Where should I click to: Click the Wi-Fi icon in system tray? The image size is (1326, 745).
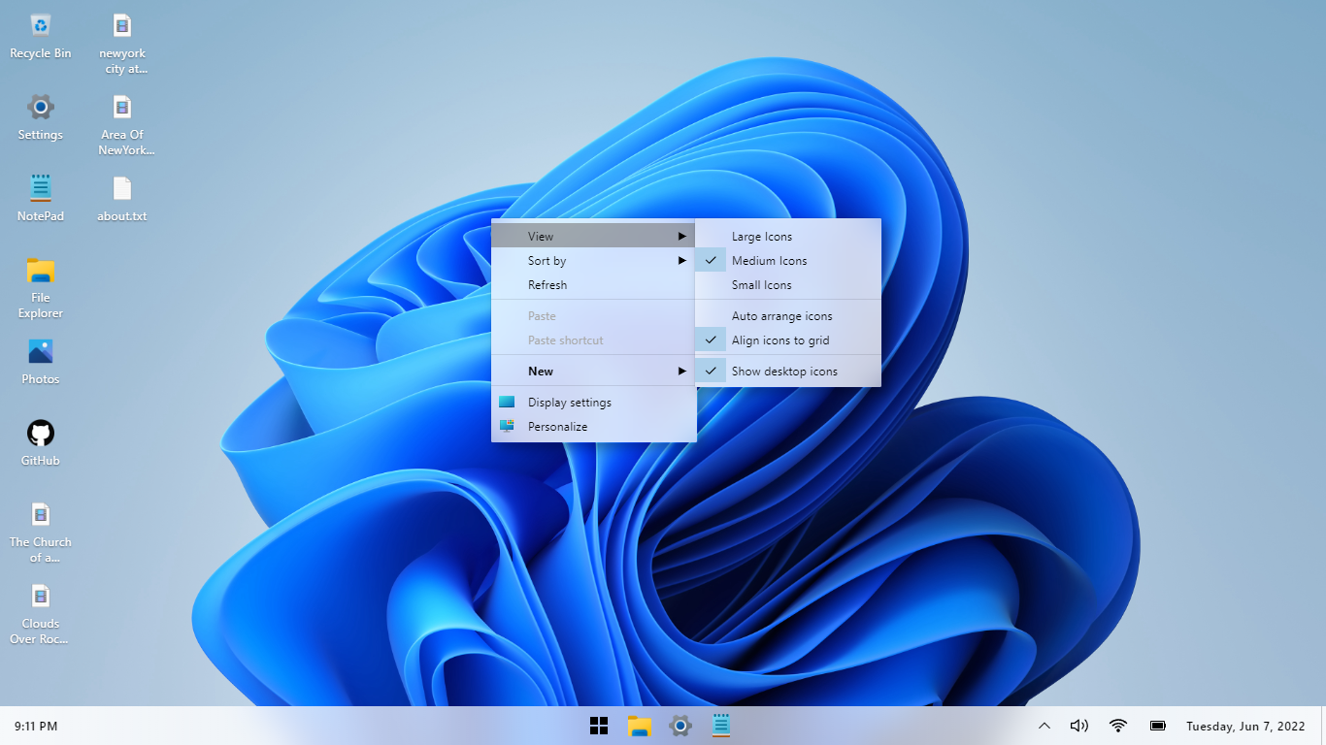[x=1118, y=726]
